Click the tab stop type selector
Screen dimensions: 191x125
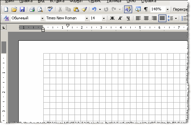pyautogui.click(x=4, y=27)
